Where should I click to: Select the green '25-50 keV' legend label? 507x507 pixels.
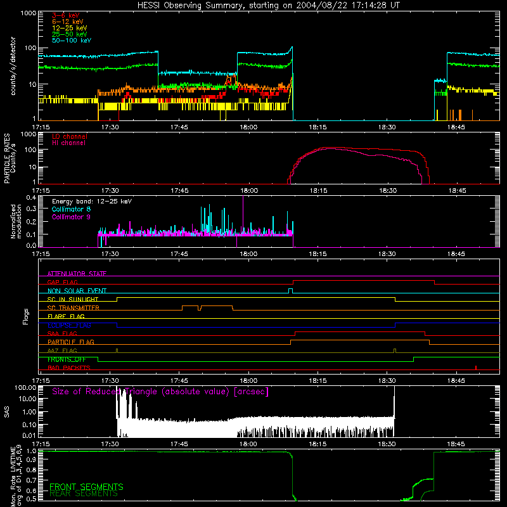[70, 34]
